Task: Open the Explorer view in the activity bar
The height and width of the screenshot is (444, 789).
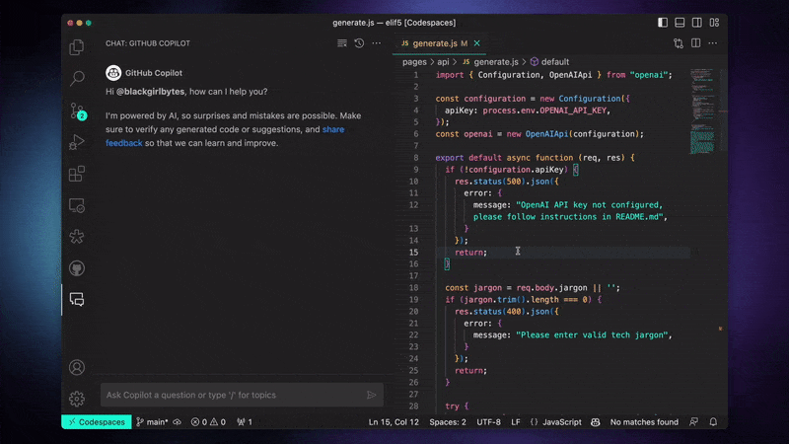Action: [77, 47]
